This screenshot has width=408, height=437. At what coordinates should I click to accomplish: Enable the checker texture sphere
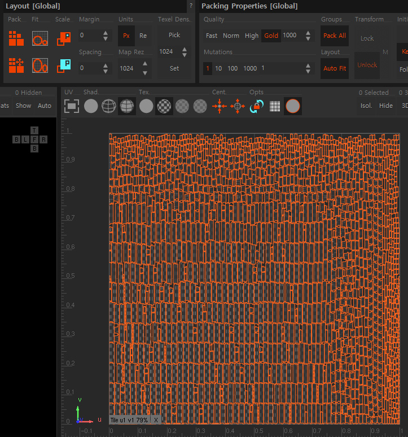point(164,106)
